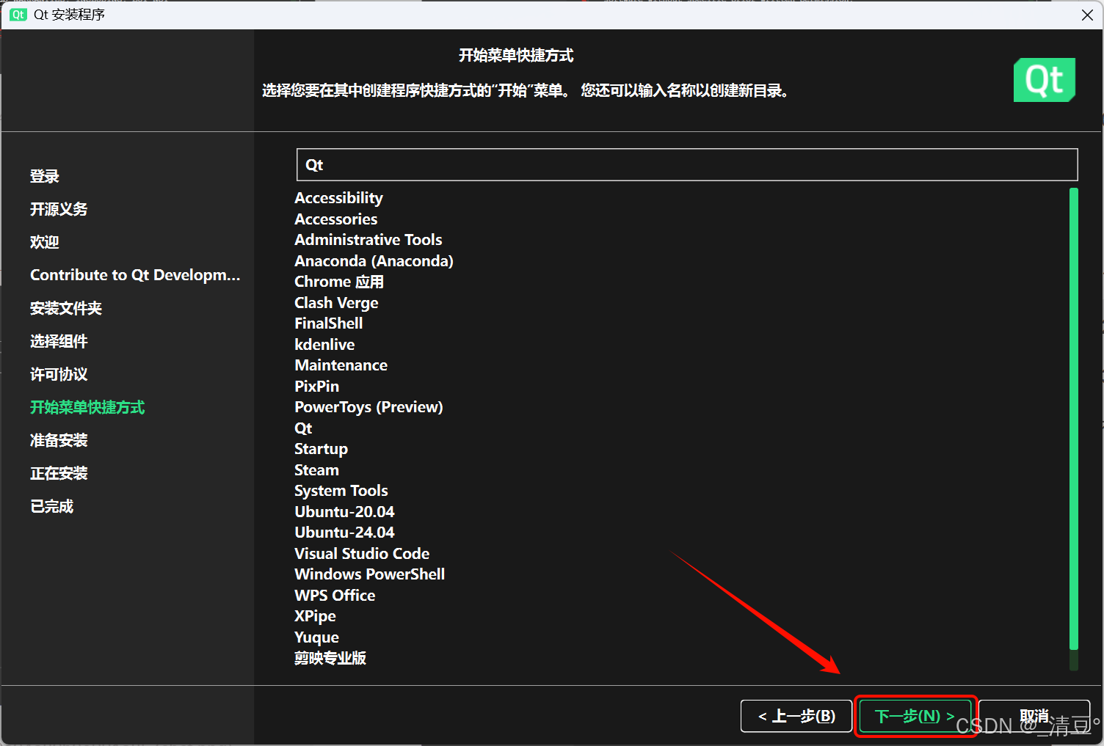Select XPipe entry
Viewport: 1104px width, 746px height.
click(315, 616)
